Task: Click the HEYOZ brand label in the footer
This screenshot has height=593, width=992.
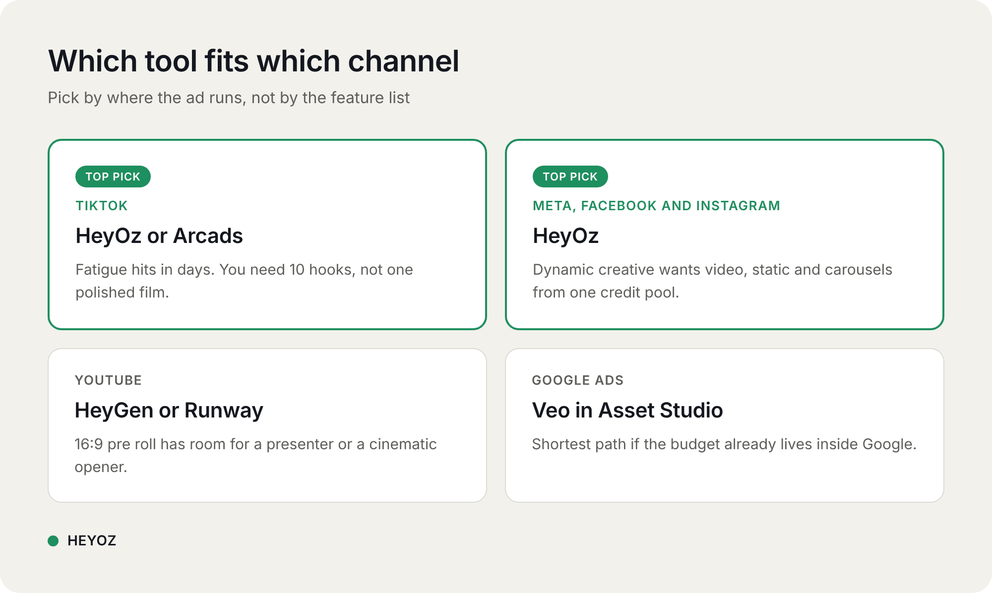Action: [92, 540]
